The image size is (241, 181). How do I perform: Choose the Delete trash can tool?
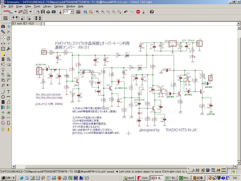coord(3,59)
